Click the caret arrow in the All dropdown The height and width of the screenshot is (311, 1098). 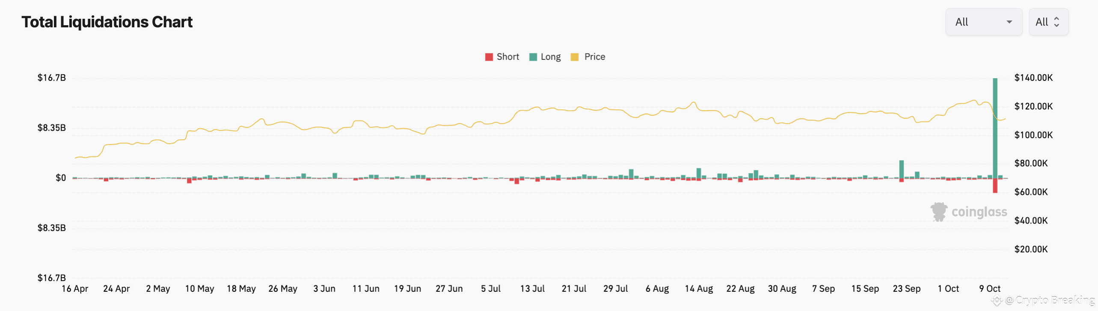tap(1009, 22)
